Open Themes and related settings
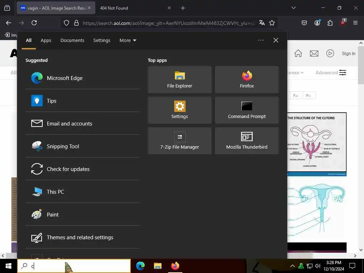The height and width of the screenshot is (273, 364). point(82,237)
